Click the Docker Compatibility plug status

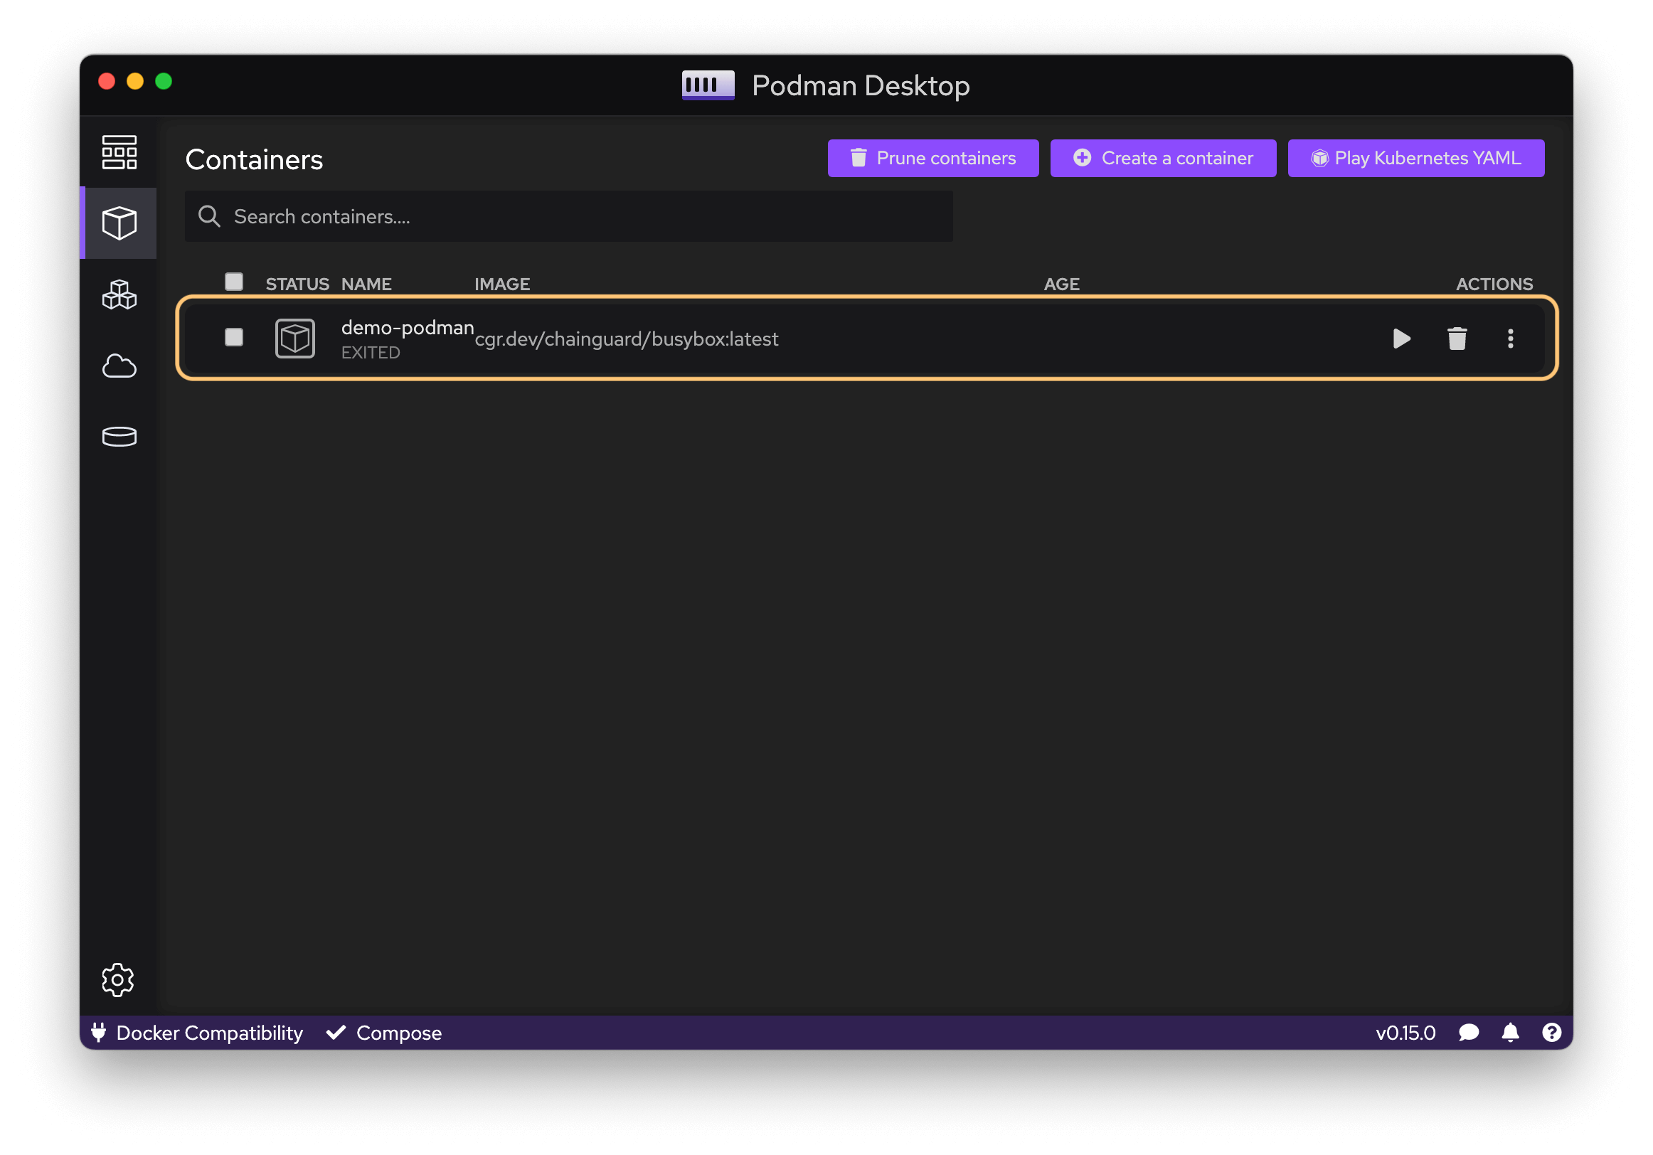pyautogui.click(x=197, y=1033)
